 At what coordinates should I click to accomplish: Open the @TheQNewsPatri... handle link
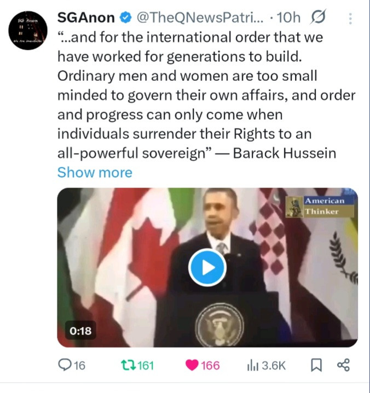coord(200,18)
